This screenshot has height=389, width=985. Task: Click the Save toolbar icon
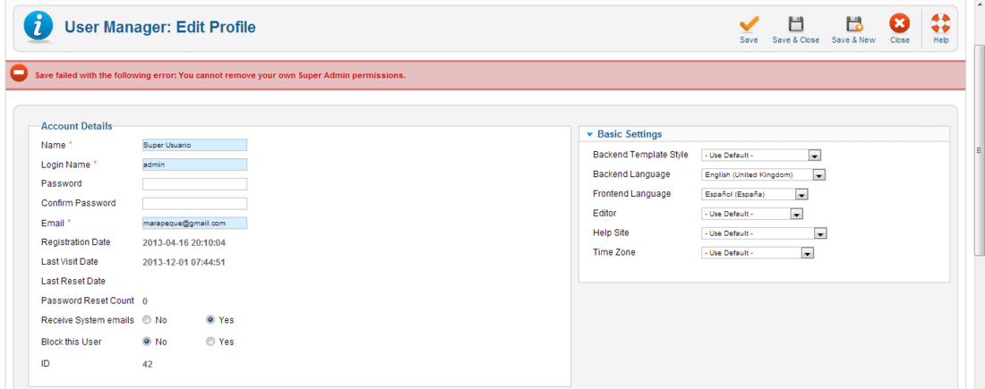click(x=749, y=25)
